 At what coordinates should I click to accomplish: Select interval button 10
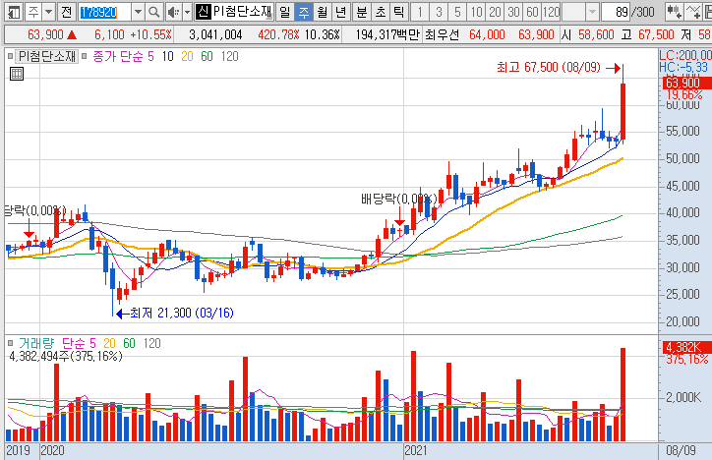pyautogui.click(x=476, y=12)
